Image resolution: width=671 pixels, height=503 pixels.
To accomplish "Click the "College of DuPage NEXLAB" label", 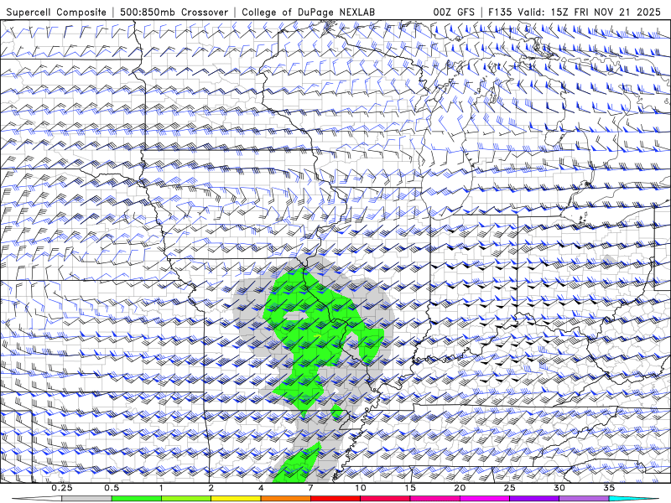I will pos(308,12).
